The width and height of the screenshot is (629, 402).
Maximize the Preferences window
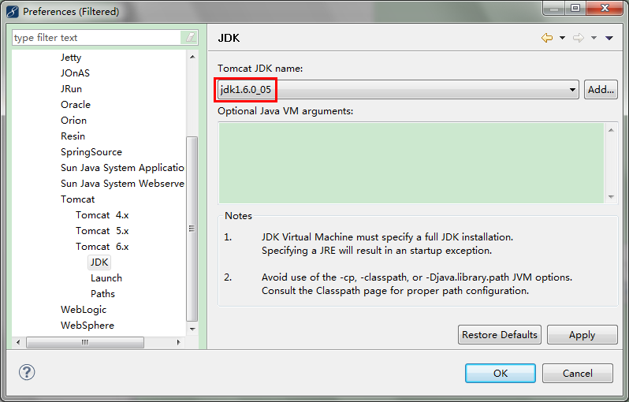[x=575, y=8]
